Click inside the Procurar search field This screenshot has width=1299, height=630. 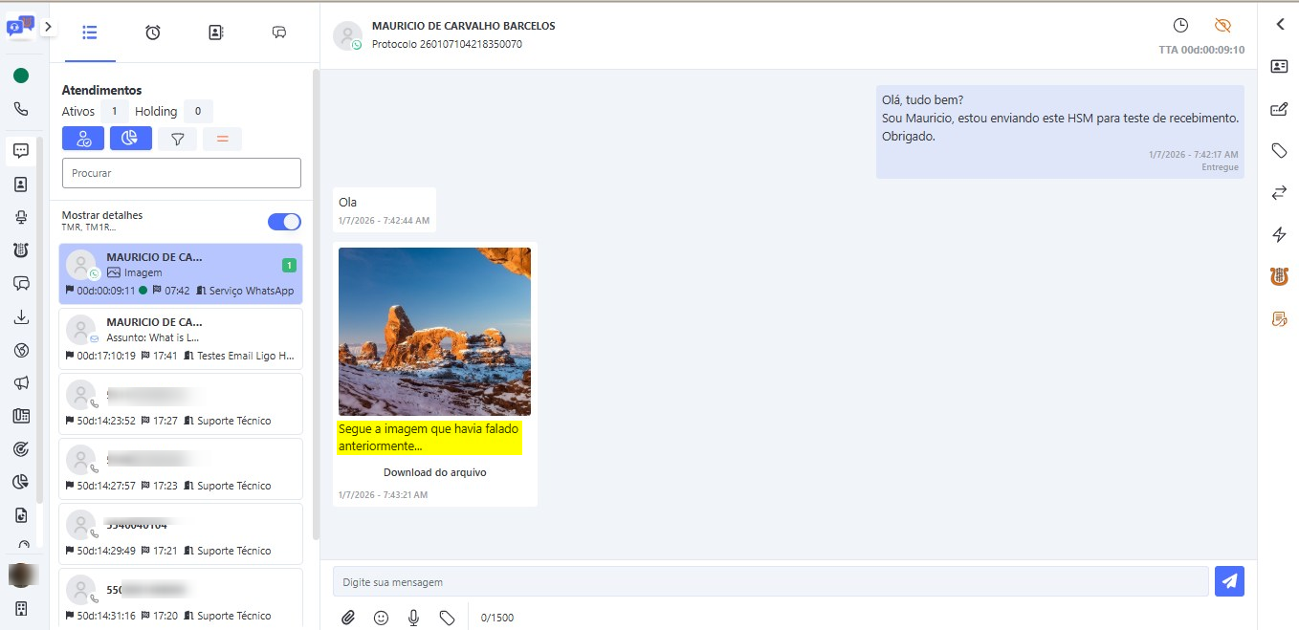[181, 173]
